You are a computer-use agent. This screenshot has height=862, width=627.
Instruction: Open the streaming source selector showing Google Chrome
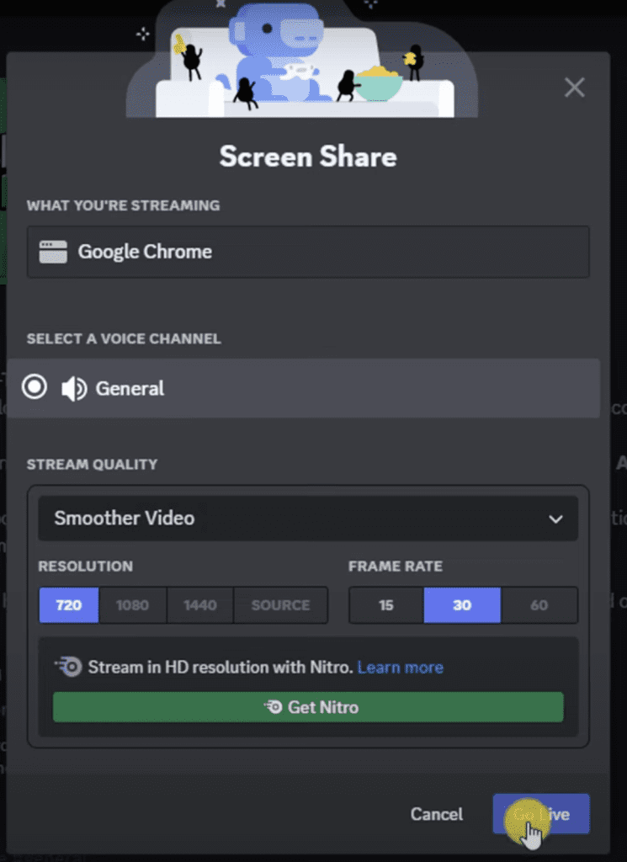click(308, 251)
